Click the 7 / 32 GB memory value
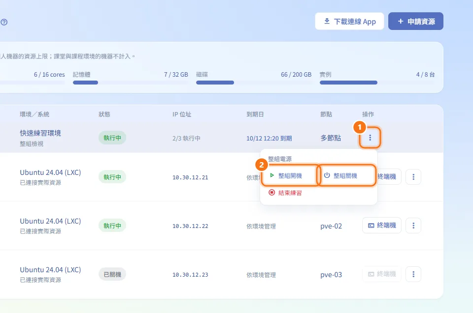This screenshot has width=473, height=313. 176,75
